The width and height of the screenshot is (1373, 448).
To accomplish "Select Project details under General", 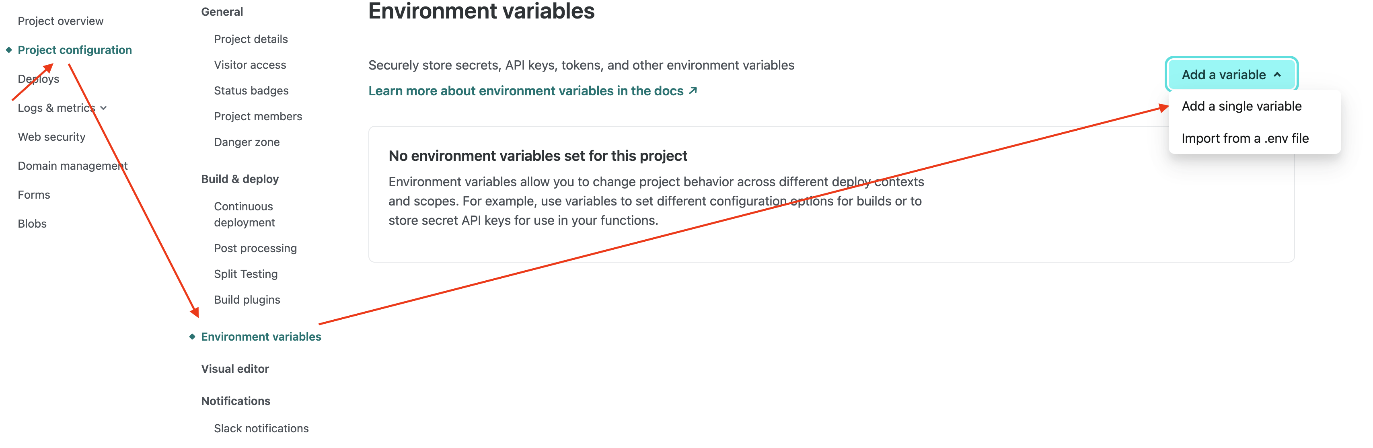I will tap(251, 39).
